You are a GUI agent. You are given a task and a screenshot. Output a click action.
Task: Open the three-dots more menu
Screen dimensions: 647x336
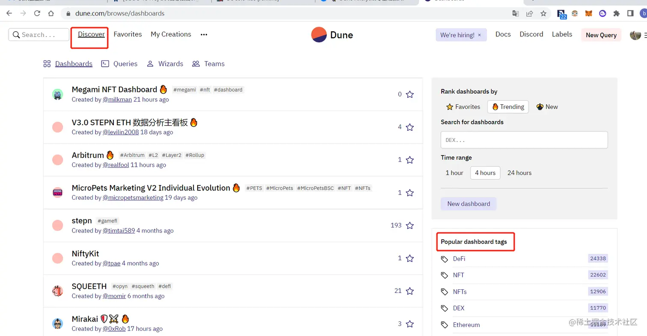tap(204, 35)
